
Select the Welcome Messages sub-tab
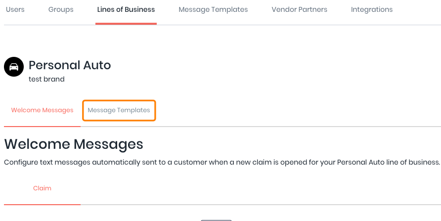pyautogui.click(x=42, y=110)
